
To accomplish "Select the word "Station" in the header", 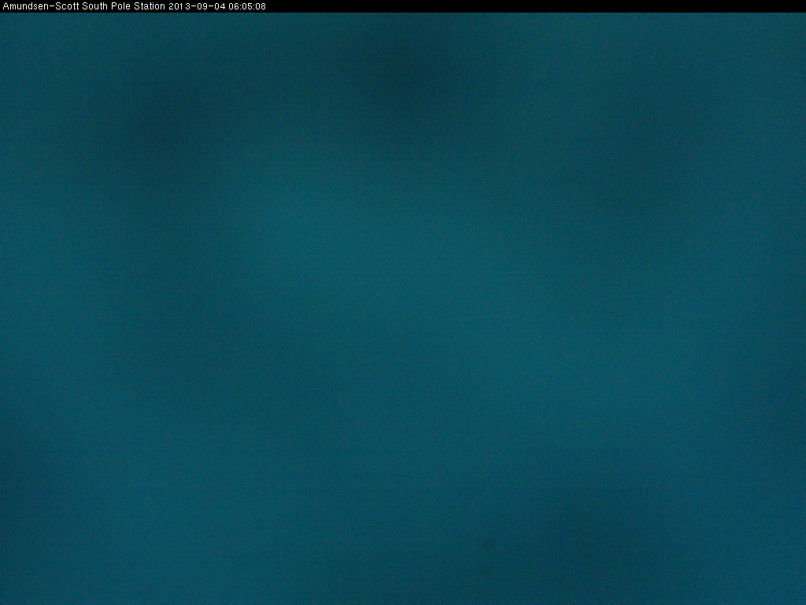I will click(x=150, y=6).
